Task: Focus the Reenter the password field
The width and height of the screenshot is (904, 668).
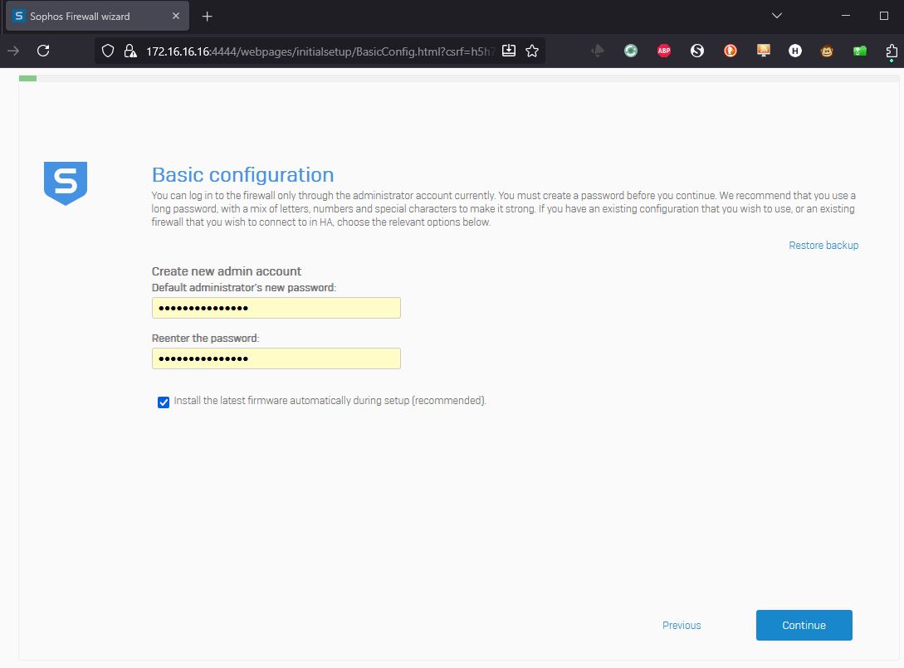Action: pyautogui.click(x=276, y=358)
